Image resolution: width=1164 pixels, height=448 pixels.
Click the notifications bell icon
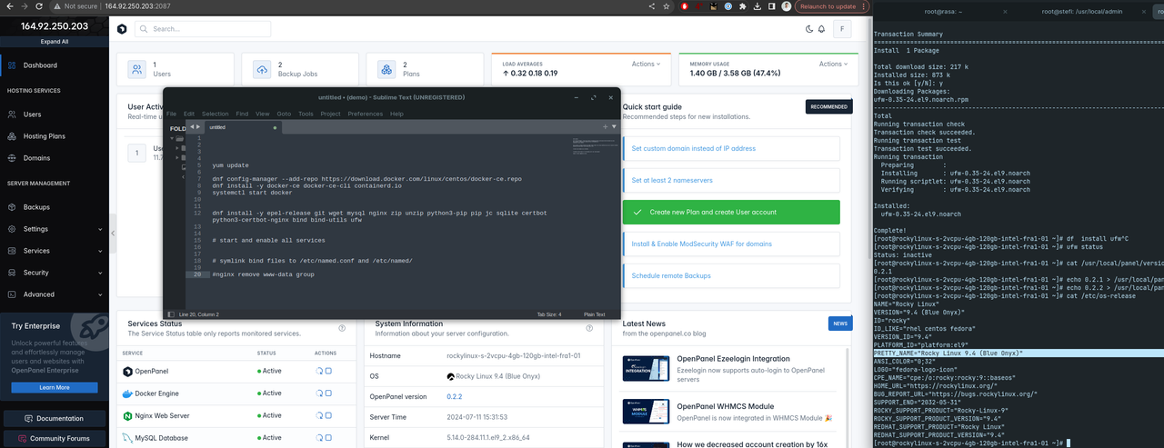click(822, 29)
